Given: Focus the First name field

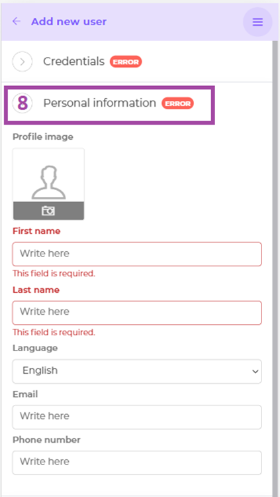Looking at the screenshot, I should [137, 254].
